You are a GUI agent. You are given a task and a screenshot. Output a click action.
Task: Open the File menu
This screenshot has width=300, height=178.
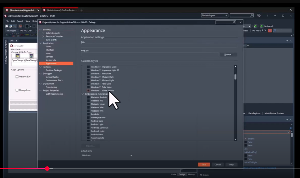pos(7,21)
